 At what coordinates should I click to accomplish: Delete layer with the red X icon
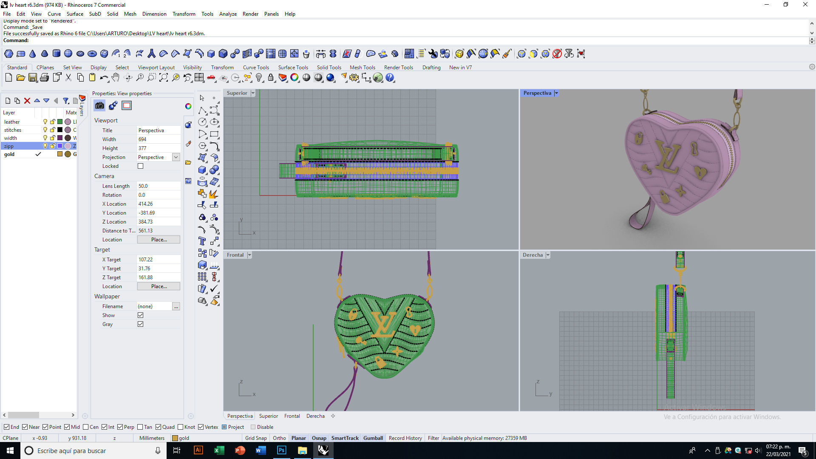point(27,101)
